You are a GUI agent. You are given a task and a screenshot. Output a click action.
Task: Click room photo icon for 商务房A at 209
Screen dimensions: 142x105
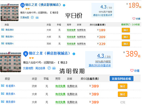click(3, 36)
